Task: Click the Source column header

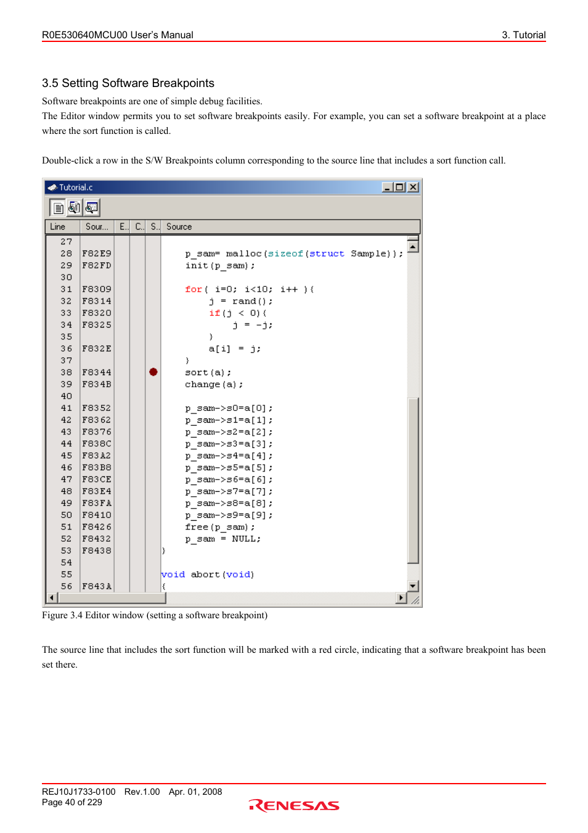Action: 290,227
